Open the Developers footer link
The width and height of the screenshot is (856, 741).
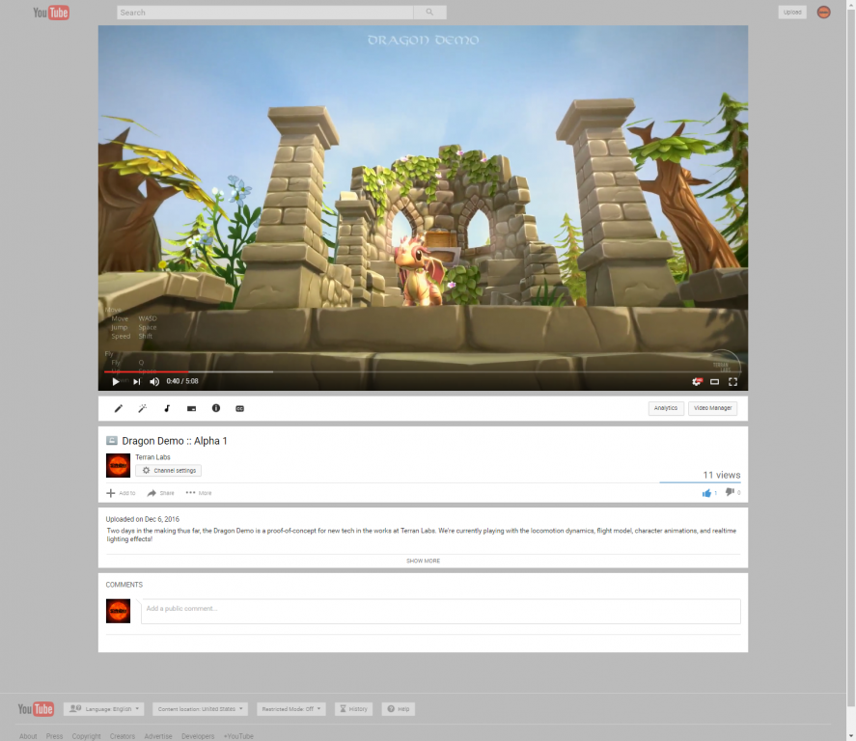pos(198,736)
